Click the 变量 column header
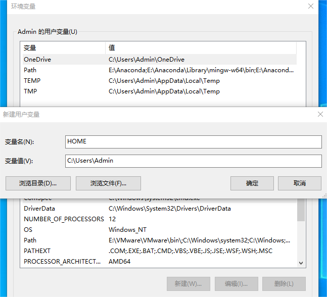Viewport: 327px width, 297px height. (x=62, y=48)
